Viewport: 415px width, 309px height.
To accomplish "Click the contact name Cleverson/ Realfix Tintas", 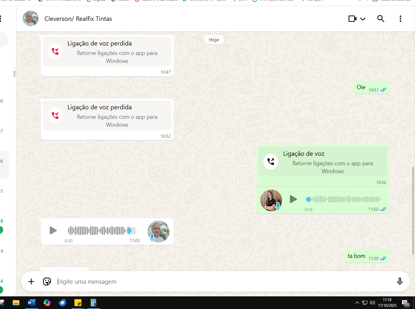I will [78, 19].
